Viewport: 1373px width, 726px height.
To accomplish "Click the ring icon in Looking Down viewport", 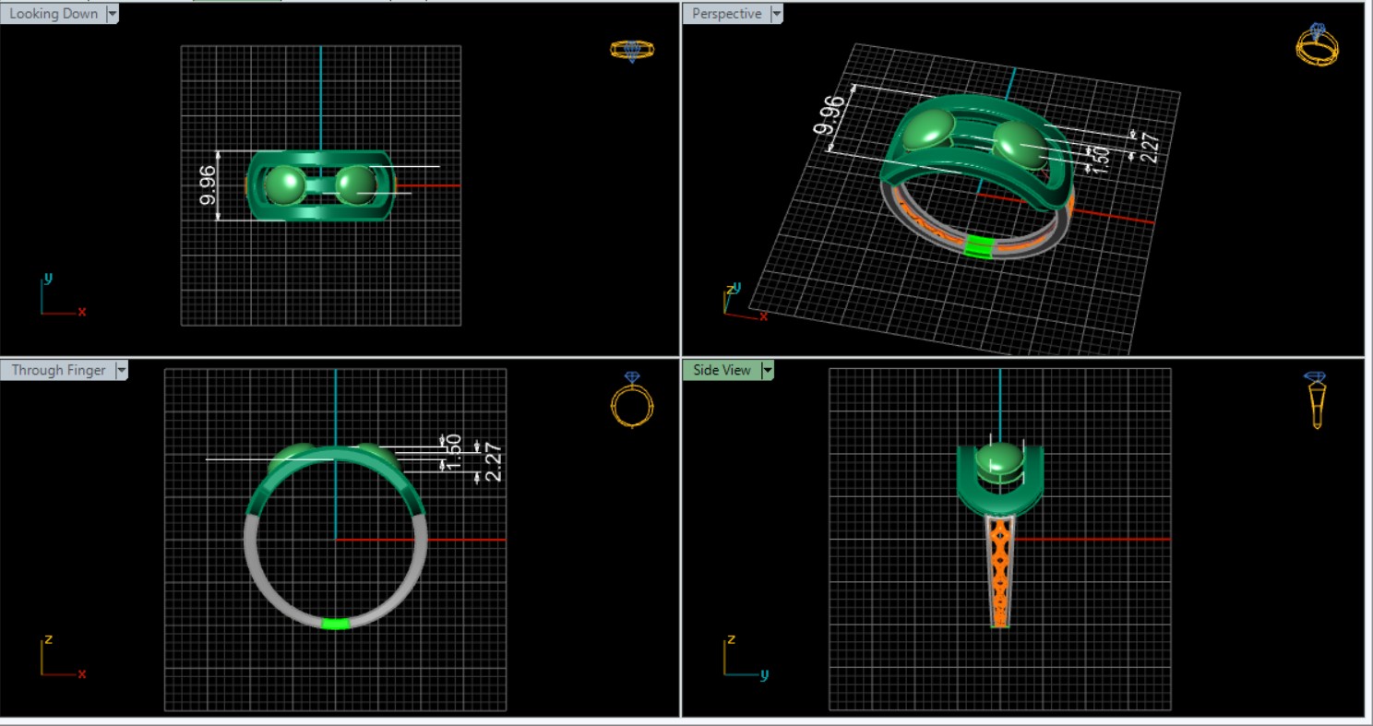I will 632,50.
